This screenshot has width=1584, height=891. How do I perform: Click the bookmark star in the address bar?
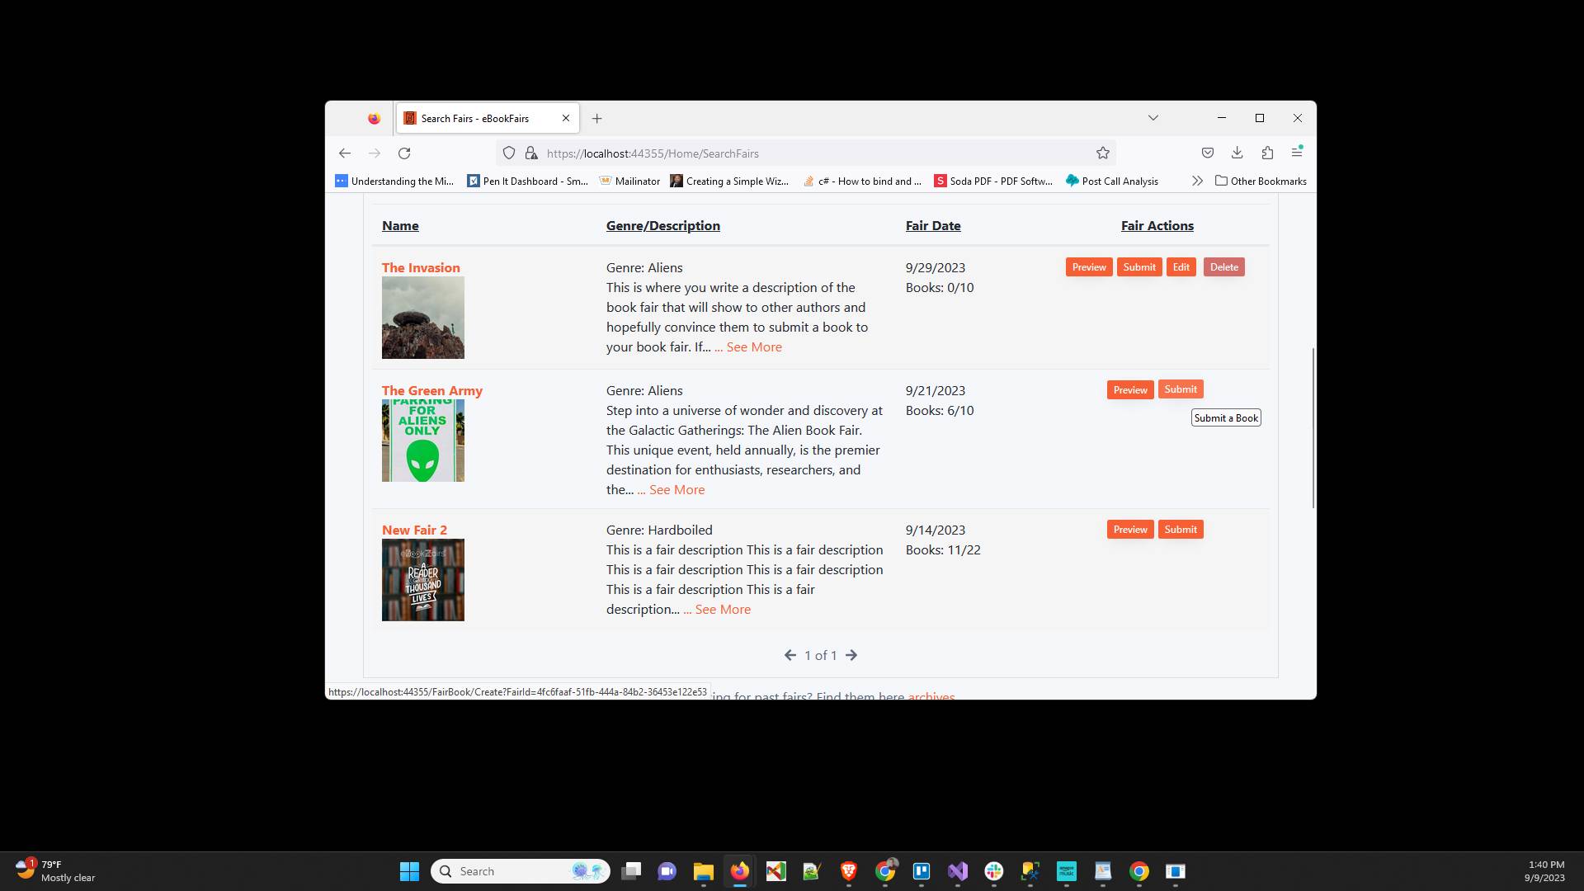pos(1103,153)
